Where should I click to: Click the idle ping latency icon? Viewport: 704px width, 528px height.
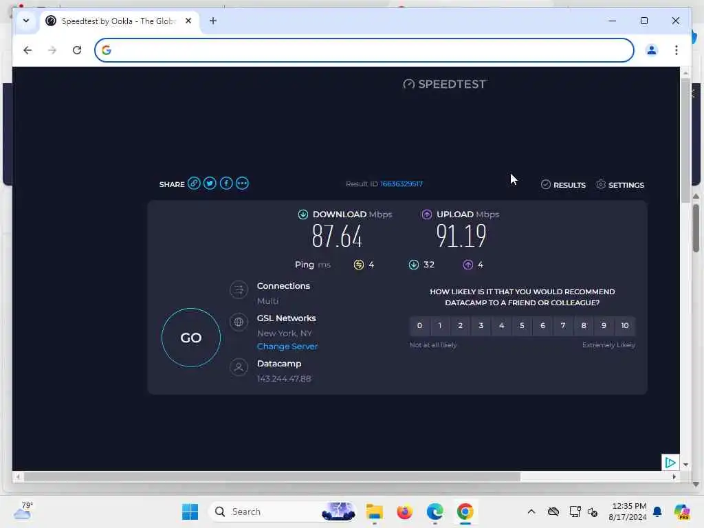358,265
